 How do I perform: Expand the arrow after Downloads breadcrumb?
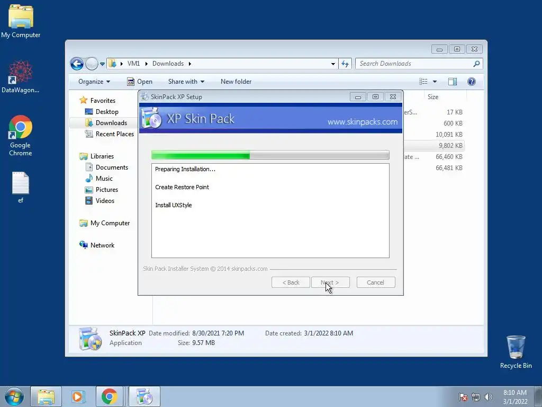[190, 64]
